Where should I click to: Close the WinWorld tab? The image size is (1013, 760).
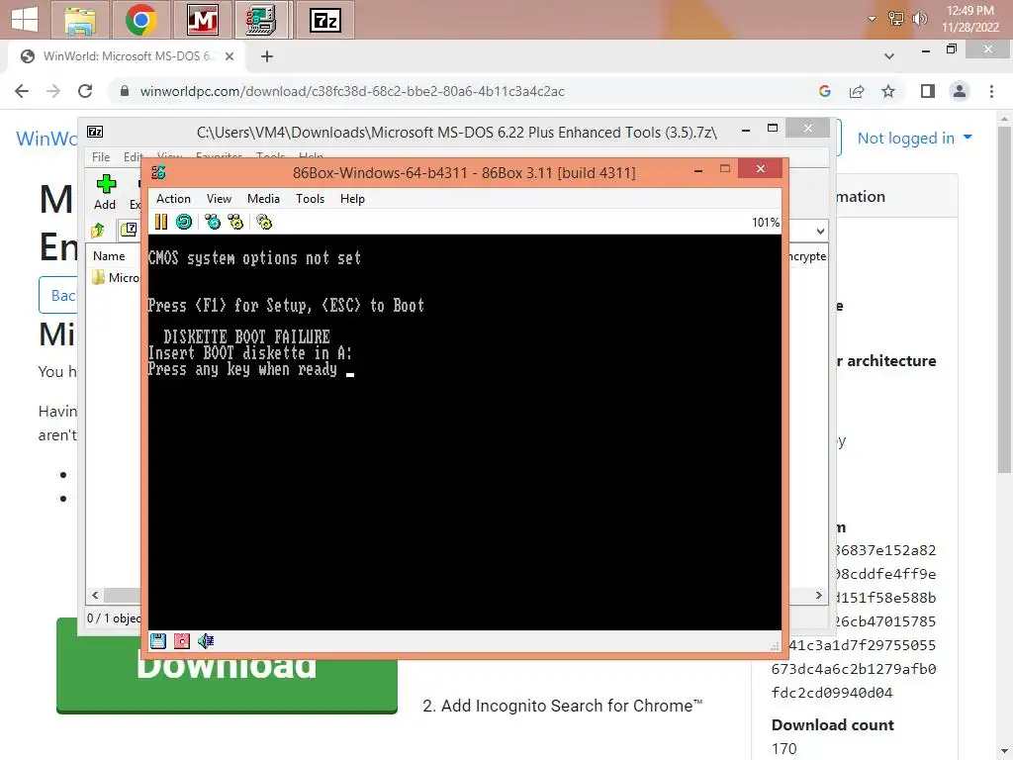coord(230,56)
